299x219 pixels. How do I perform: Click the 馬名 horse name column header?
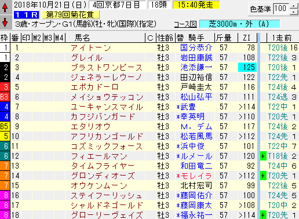coord(82,38)
